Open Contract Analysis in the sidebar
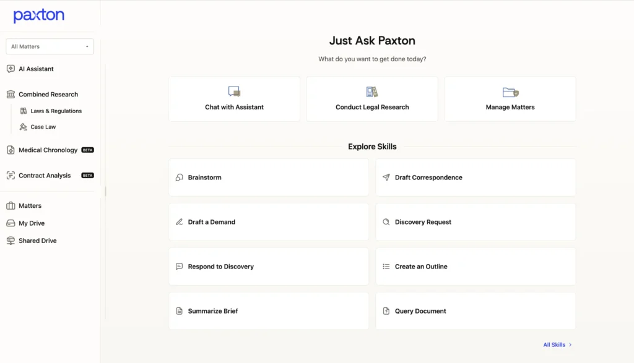The image size is (634, 363). click(x=45, y=176)
